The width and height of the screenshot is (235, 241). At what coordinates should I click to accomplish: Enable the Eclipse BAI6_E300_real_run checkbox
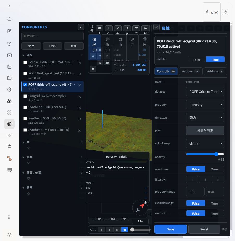pyautogui.click(x=25, y=62)
